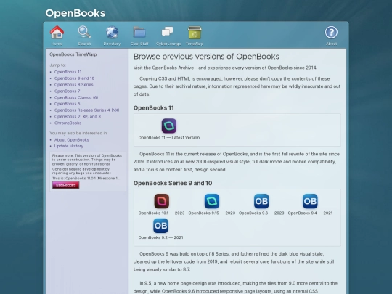
Task: Click the 'OpenBooks 11 — Latest Version' caption
Action: 169,138
